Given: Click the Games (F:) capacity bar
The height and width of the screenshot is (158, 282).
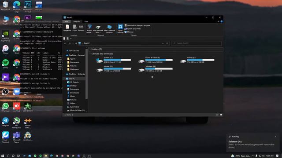Looking at the screenshot, I should (201, 60).
